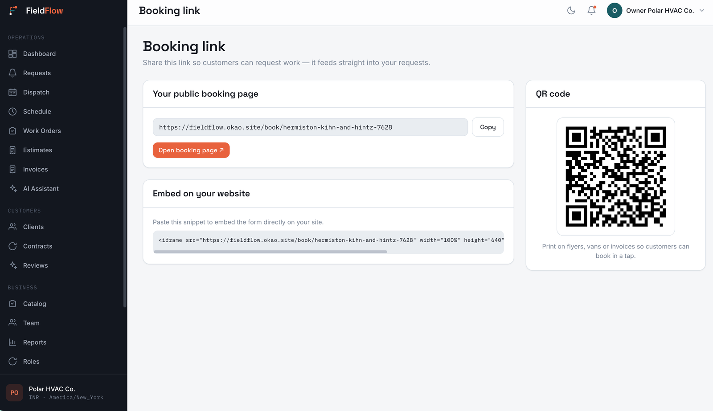Open notifications bell in the top bar
Image resolution: width=713 pixels, height=411 pixels.
[x=591, y=10]
